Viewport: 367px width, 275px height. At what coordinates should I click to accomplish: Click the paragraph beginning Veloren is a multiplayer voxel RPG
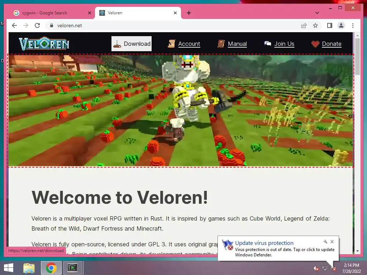181,223
